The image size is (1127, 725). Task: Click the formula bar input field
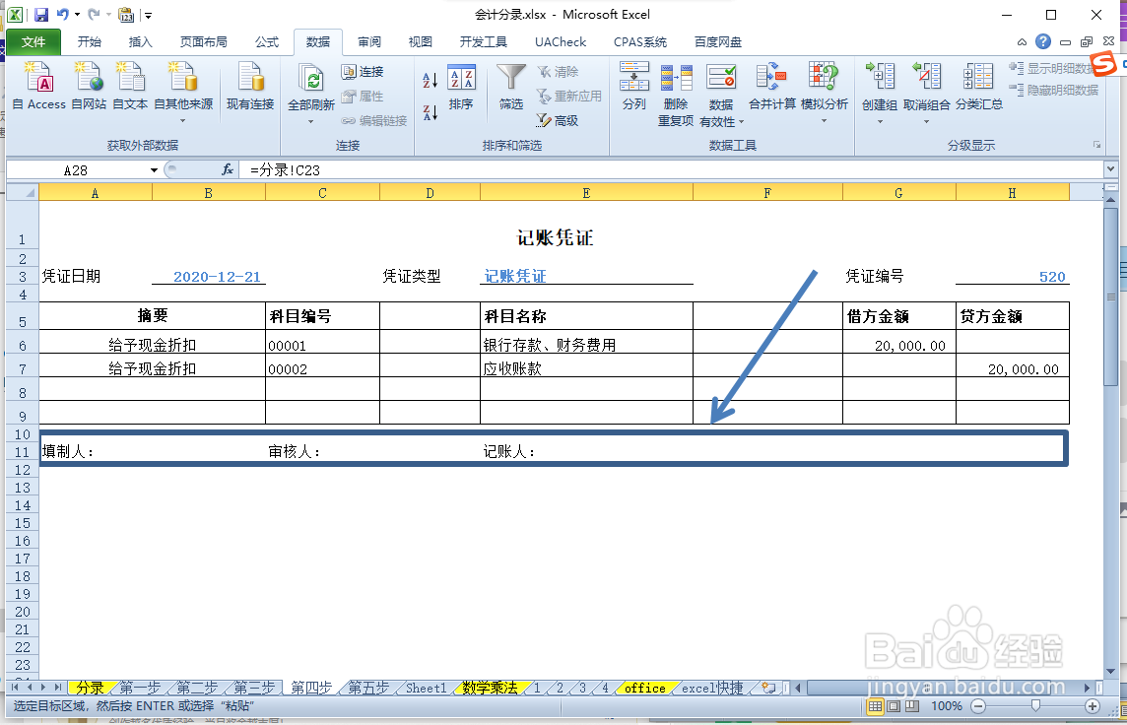672,170
